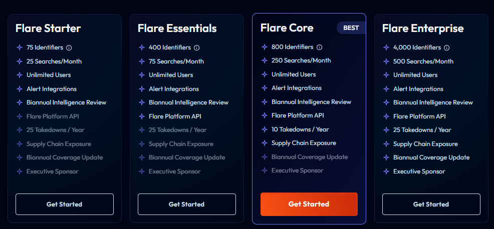Select the Flare Enterprise plan title

point(423,28)
